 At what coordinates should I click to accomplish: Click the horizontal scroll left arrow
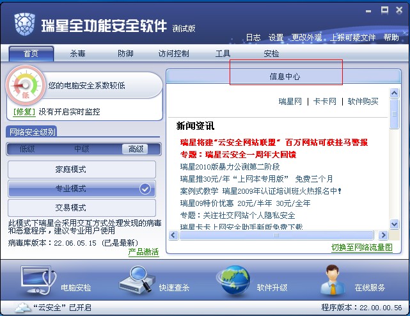click(x=173, y=235)
